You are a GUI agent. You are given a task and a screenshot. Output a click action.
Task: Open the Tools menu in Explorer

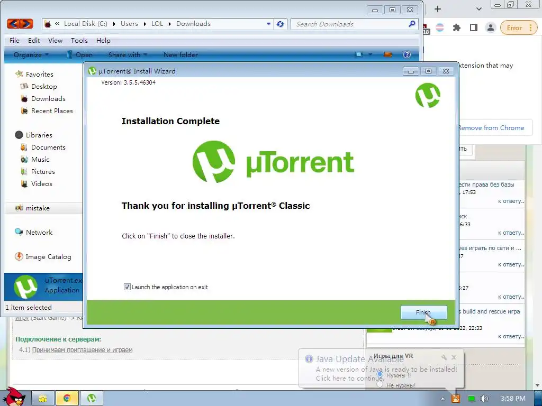(79, 40)
